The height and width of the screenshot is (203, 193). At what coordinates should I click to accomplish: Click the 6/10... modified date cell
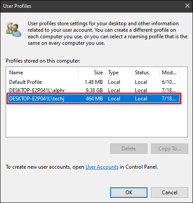coord(169,82)
